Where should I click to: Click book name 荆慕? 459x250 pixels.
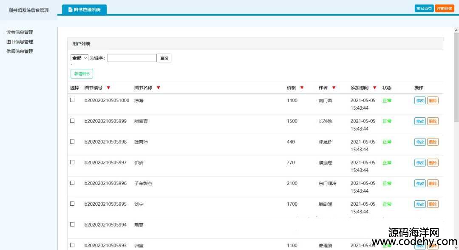pyautogui.click(x=139, y=225)
